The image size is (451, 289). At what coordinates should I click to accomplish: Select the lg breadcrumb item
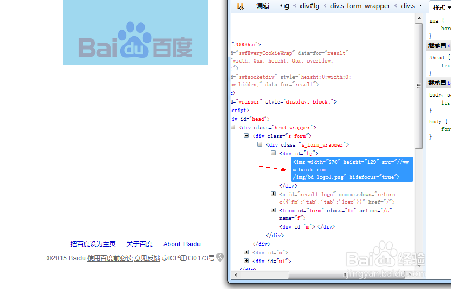coord(286,6)
